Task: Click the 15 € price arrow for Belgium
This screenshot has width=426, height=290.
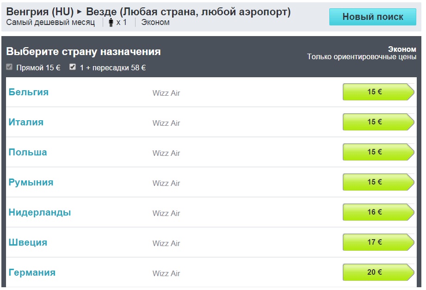Action: tap(377, 92)
